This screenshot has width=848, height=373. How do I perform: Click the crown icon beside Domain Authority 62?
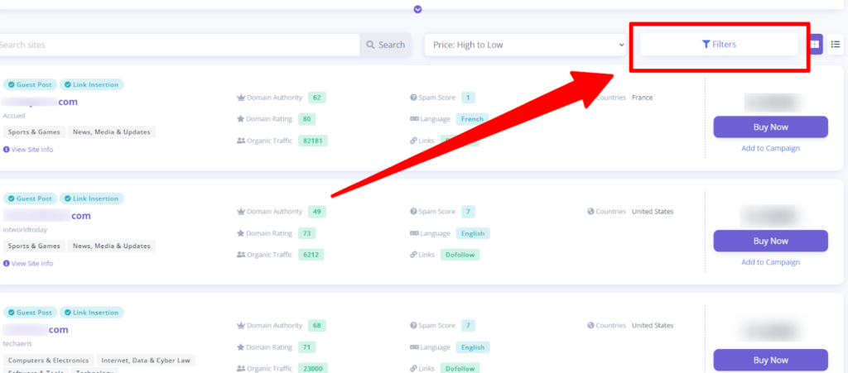tap(241, 98)
